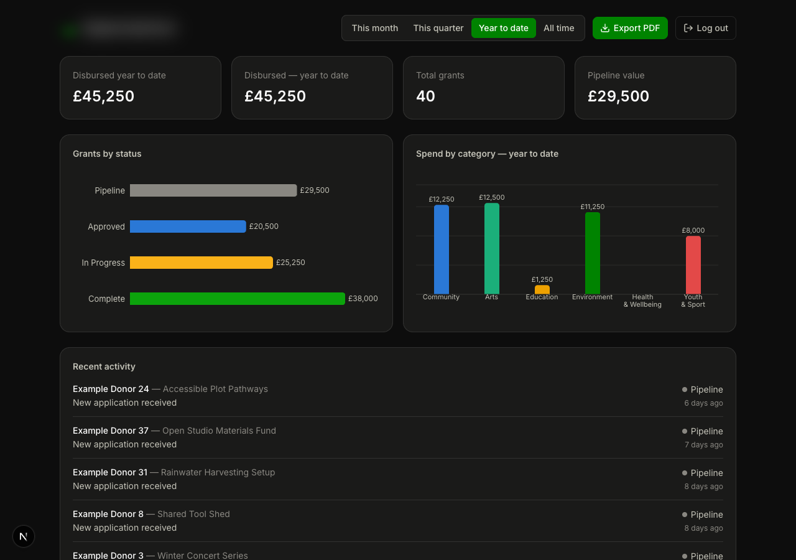Image resolution: width=796 pixels, height=560 pixels.
Task: Click Pipeline badge dated 6 days ago
Action: pyautogui.click(x=702, y=390)
